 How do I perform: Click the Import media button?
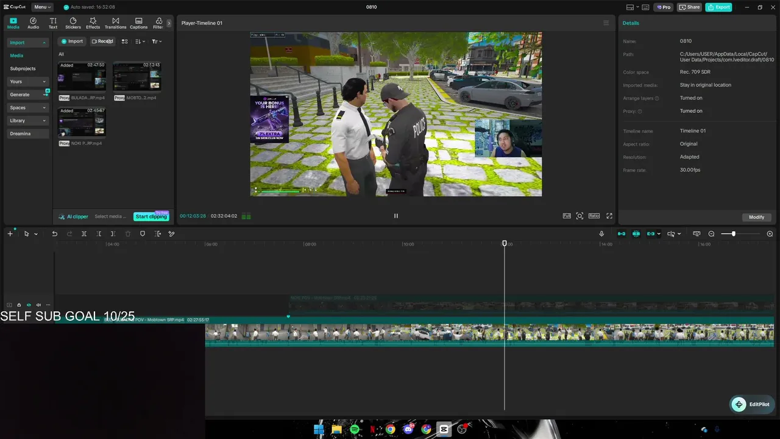[x=72, y=41]
